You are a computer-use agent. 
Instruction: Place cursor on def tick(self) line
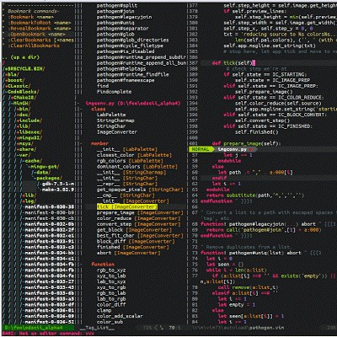click(233, 63)
